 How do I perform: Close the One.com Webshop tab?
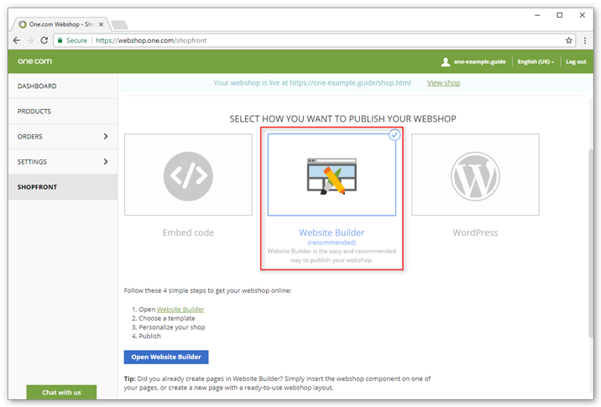pyautogui.click(x=102, y=24)
